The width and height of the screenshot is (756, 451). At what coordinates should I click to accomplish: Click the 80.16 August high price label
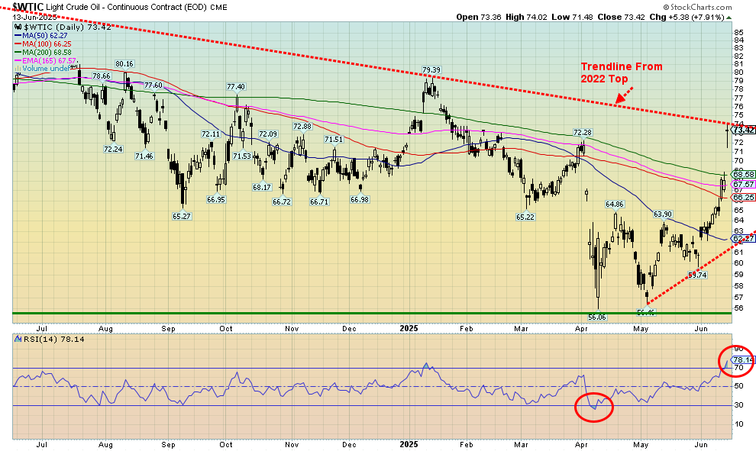pyautogui.click(x=124, y=63)
